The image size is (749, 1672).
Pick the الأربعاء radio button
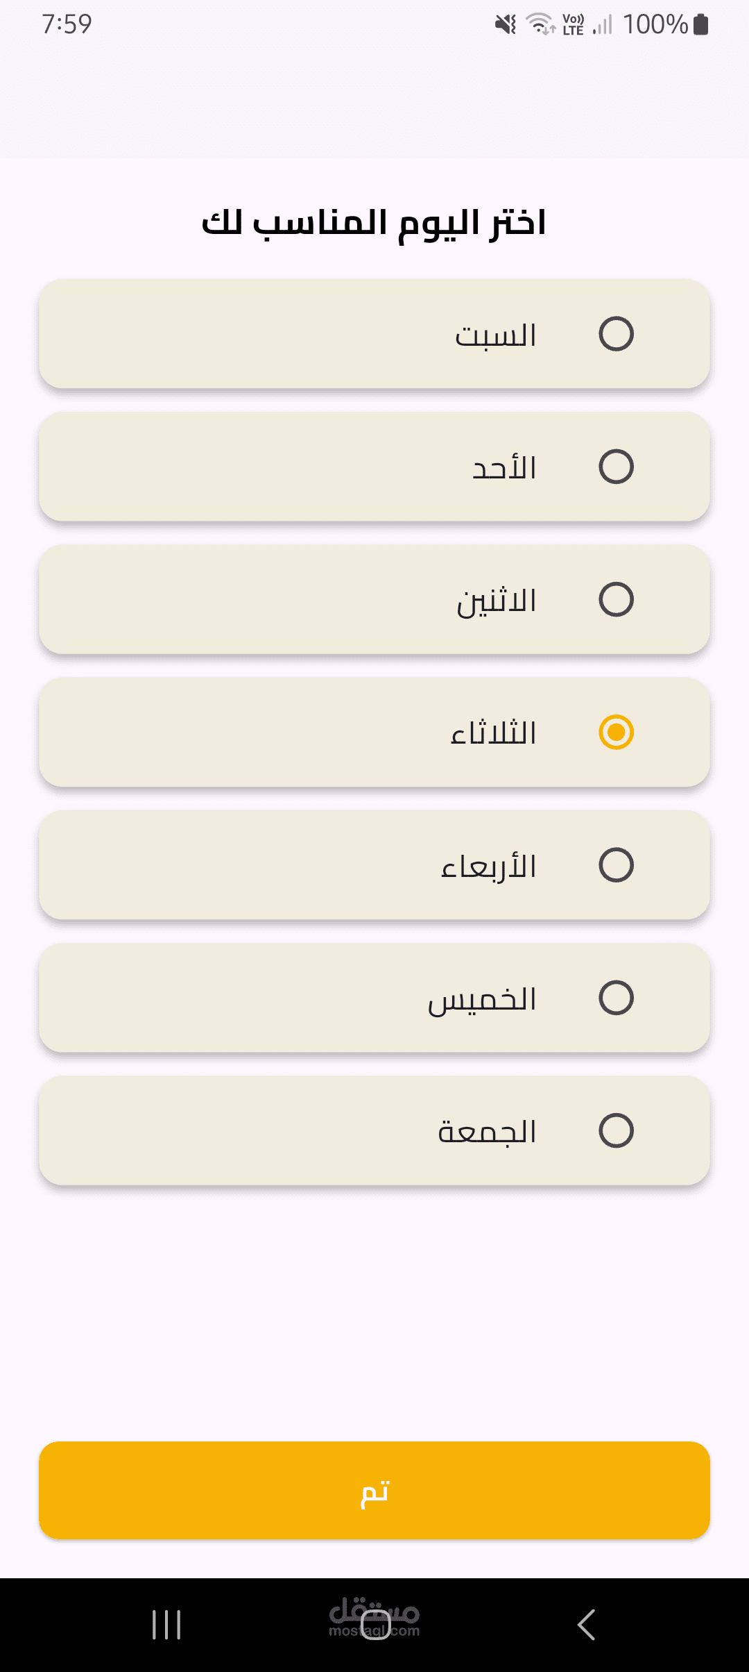tap(616, 865)
